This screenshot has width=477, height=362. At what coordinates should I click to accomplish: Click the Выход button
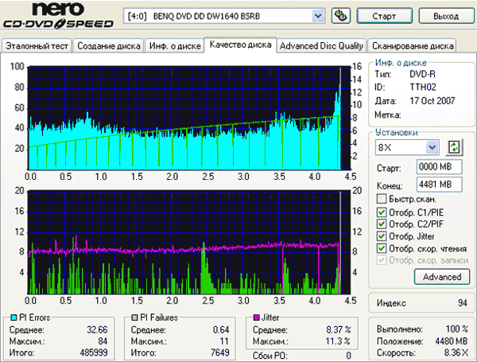[x=446, y=16]
